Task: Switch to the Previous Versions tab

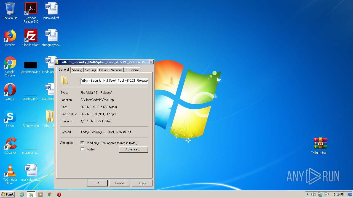Action: pyautogui.click(x=111, y=70)
